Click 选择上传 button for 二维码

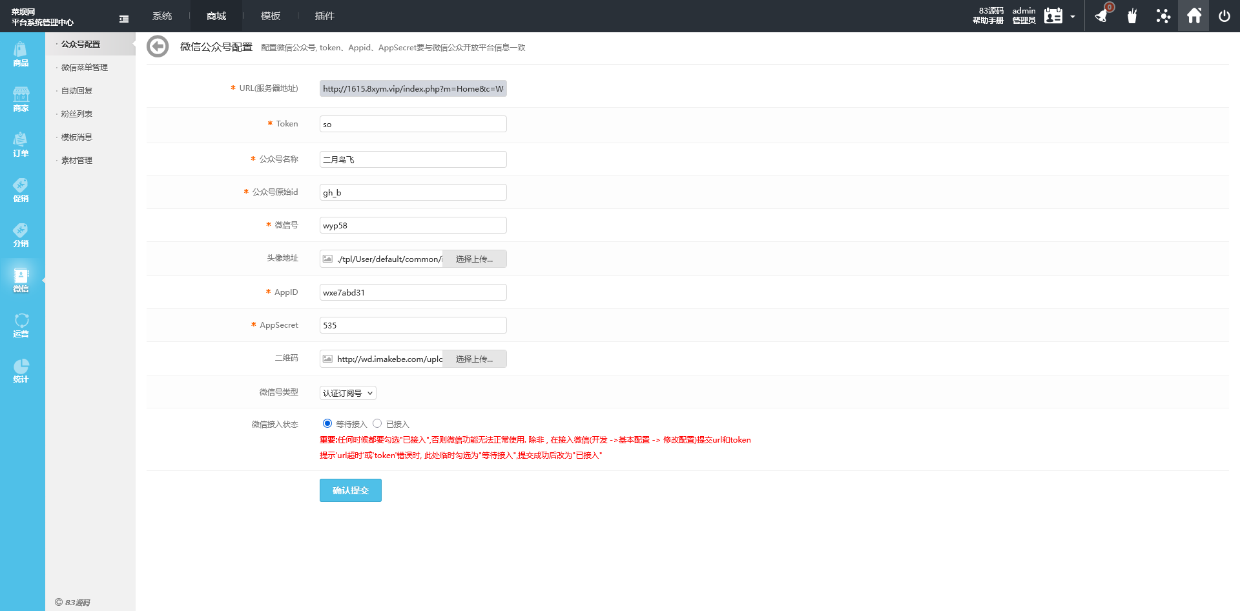(x=475, y=359)
